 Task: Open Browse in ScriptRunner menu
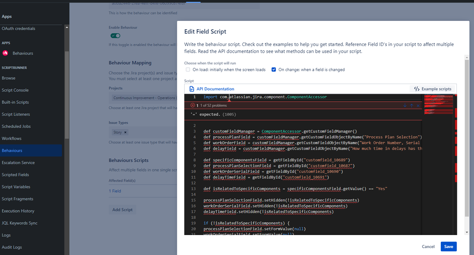9,78
